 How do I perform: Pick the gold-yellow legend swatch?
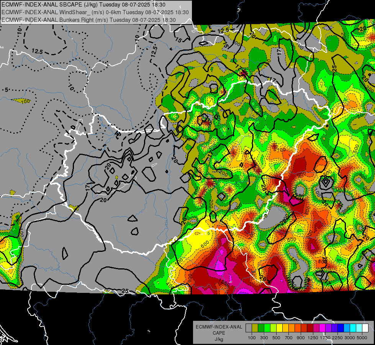click(285, 328)
